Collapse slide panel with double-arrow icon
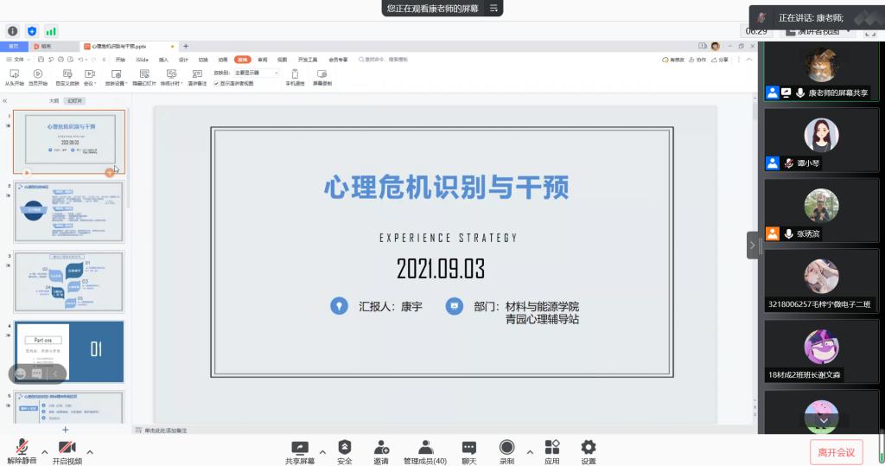Viewport: 885px width, 466px height. (x=4, y=100)
